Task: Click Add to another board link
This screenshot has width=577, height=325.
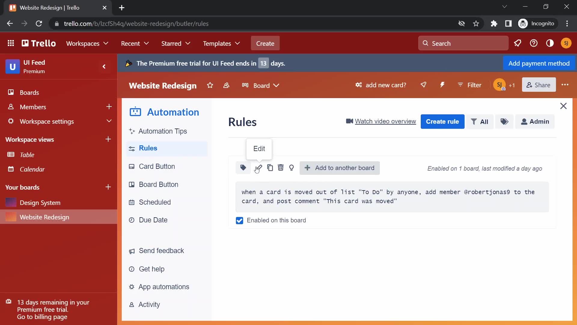Action: click(x=339, y=168)
